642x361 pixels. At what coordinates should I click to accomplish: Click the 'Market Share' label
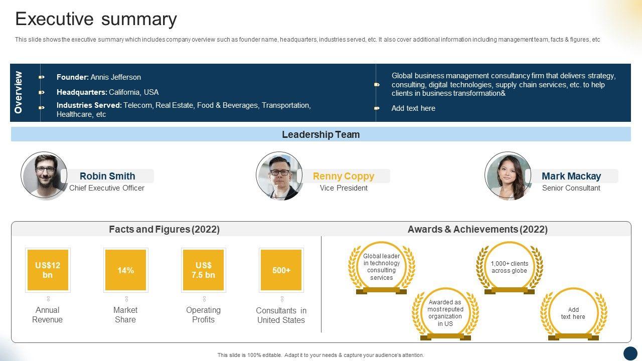click(x=125, y=315)
